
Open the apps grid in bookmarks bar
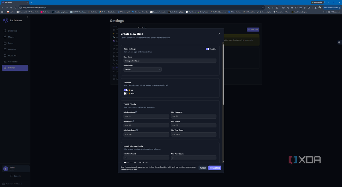coord(3,12)
